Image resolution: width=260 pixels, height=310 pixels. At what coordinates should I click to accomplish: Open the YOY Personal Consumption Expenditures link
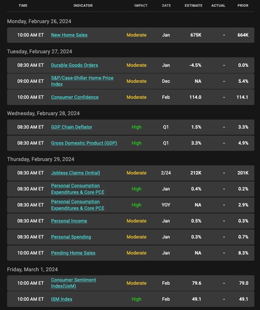(78, 205)
